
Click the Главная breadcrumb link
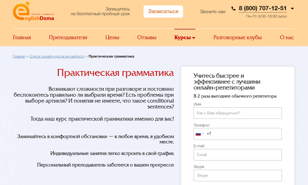click(x=19, y=56)
